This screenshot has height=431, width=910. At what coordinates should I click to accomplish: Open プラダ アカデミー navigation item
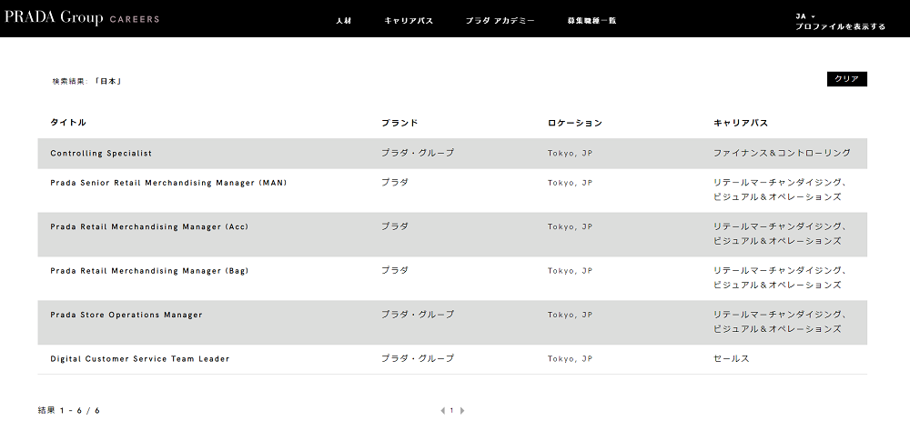click(500, 20)
